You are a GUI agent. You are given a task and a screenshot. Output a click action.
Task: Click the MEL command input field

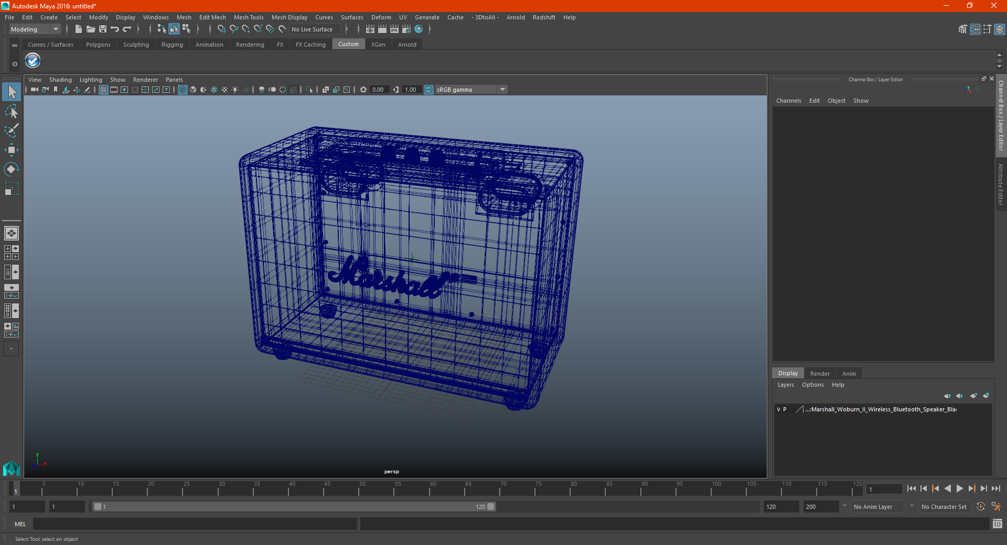tap(195, 524)
